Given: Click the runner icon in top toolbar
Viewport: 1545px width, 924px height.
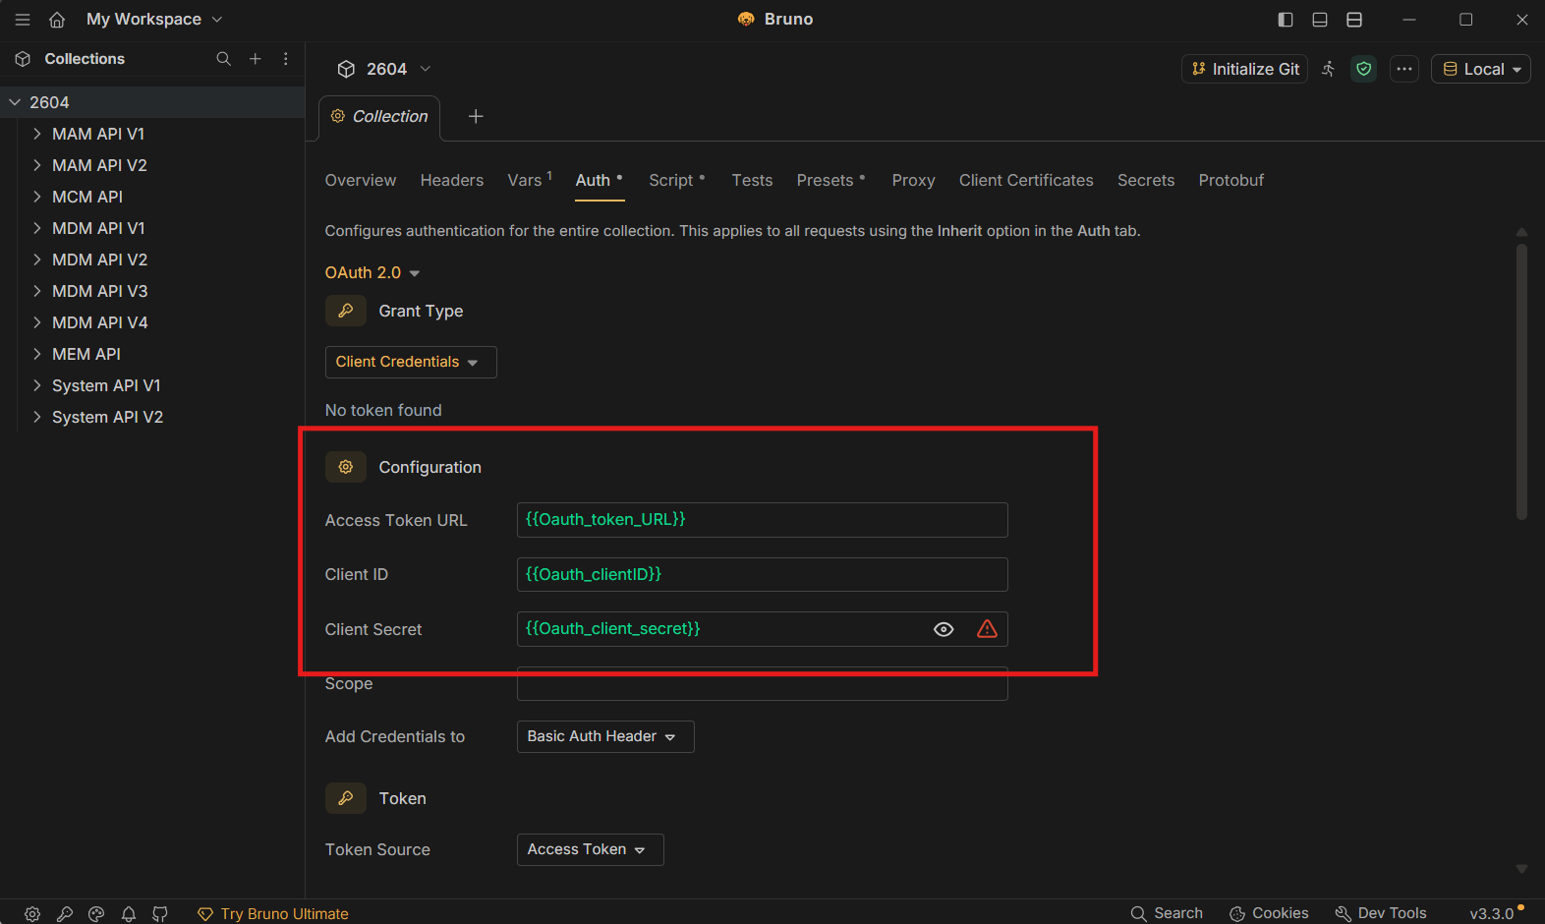Looking at the screenshot, I should point(1329,69).
